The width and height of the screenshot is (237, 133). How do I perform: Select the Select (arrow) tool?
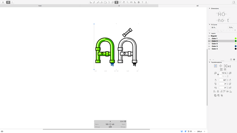(x=91, y=2)
